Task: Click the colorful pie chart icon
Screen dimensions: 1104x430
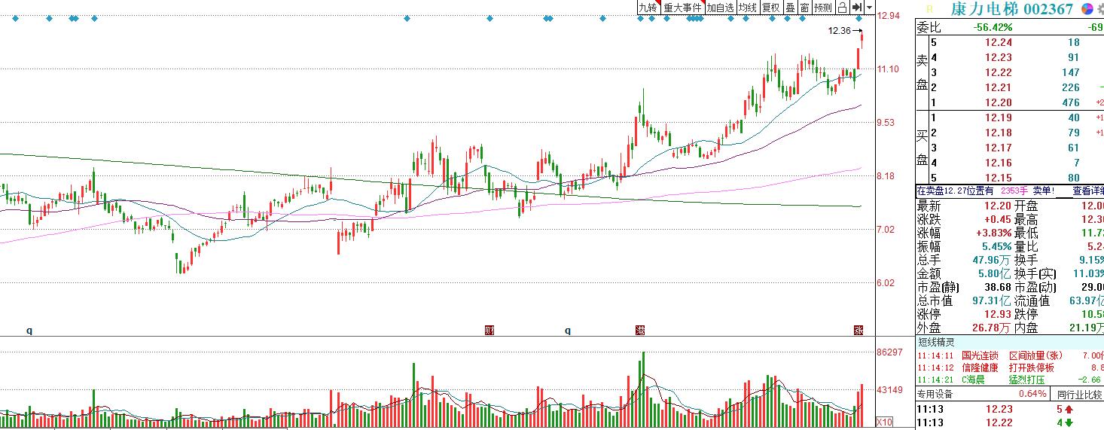Action: coord(1087,9)
